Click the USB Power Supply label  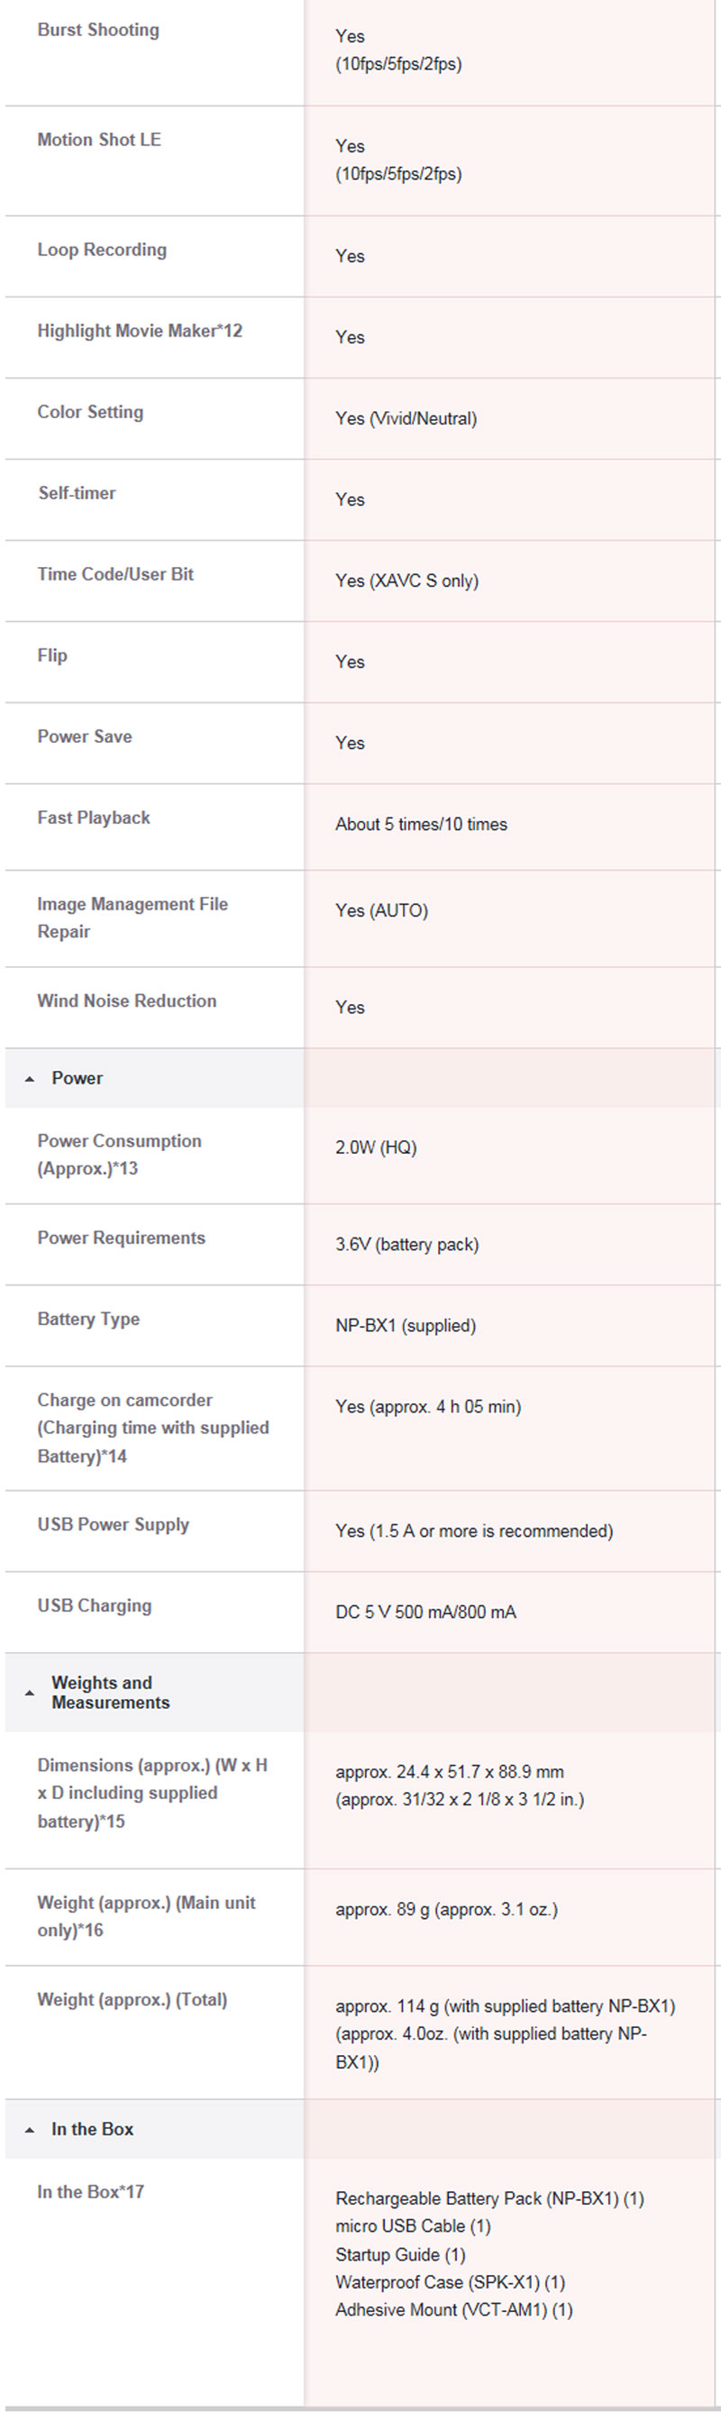pos(114,1524)
